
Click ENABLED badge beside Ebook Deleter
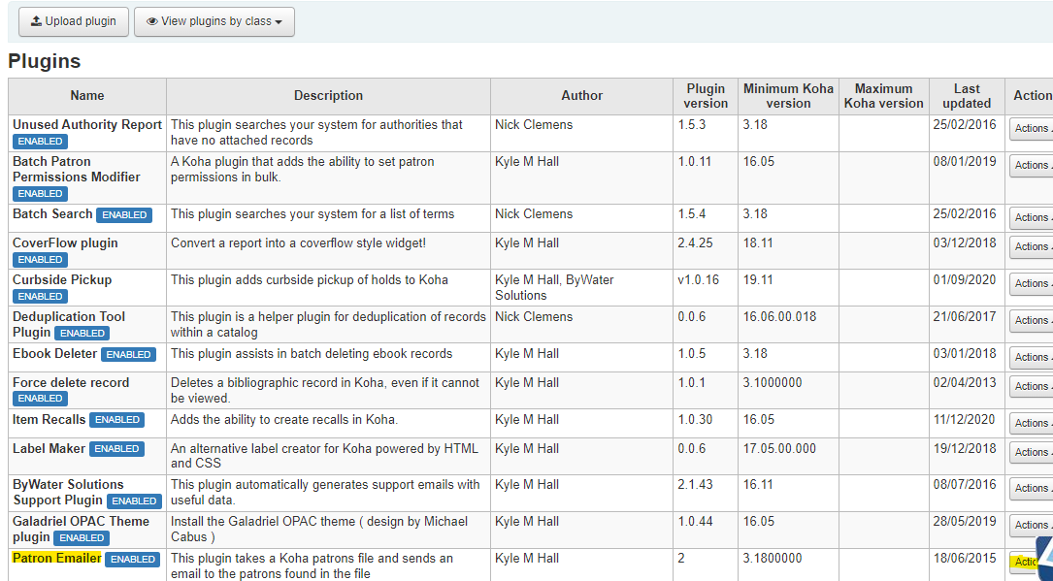click(128, 354)
